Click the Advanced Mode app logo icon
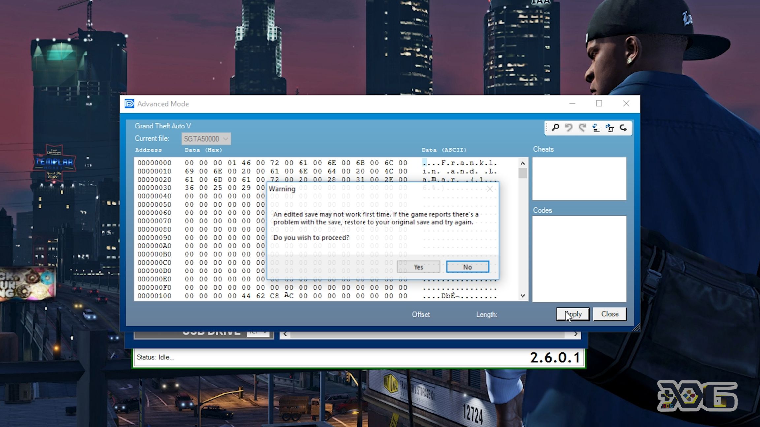 pyautogui.click(x=129, y=104)
